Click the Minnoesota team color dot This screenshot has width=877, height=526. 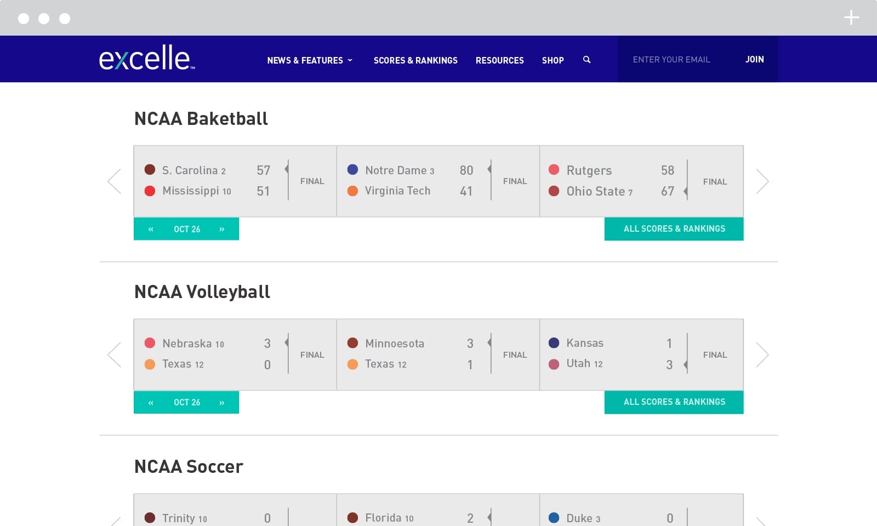click(353, 343)
